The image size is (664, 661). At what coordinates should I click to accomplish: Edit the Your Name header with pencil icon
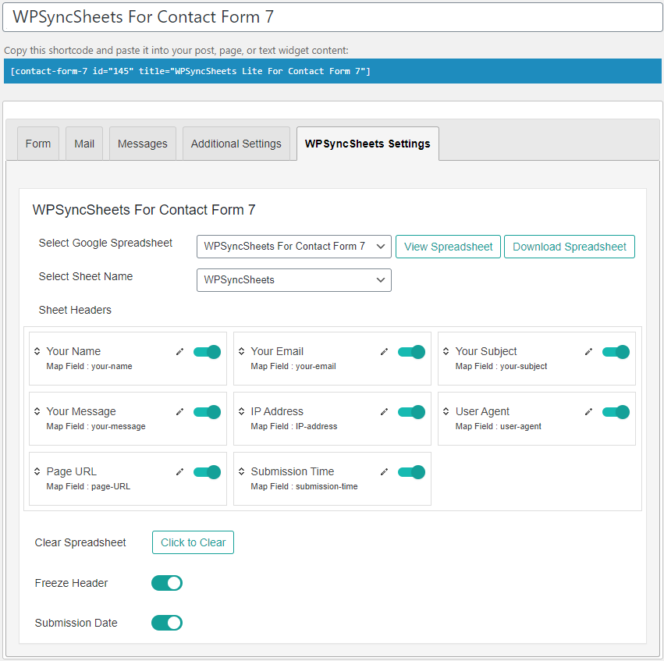pyautogui.click(x=179, y=352)
